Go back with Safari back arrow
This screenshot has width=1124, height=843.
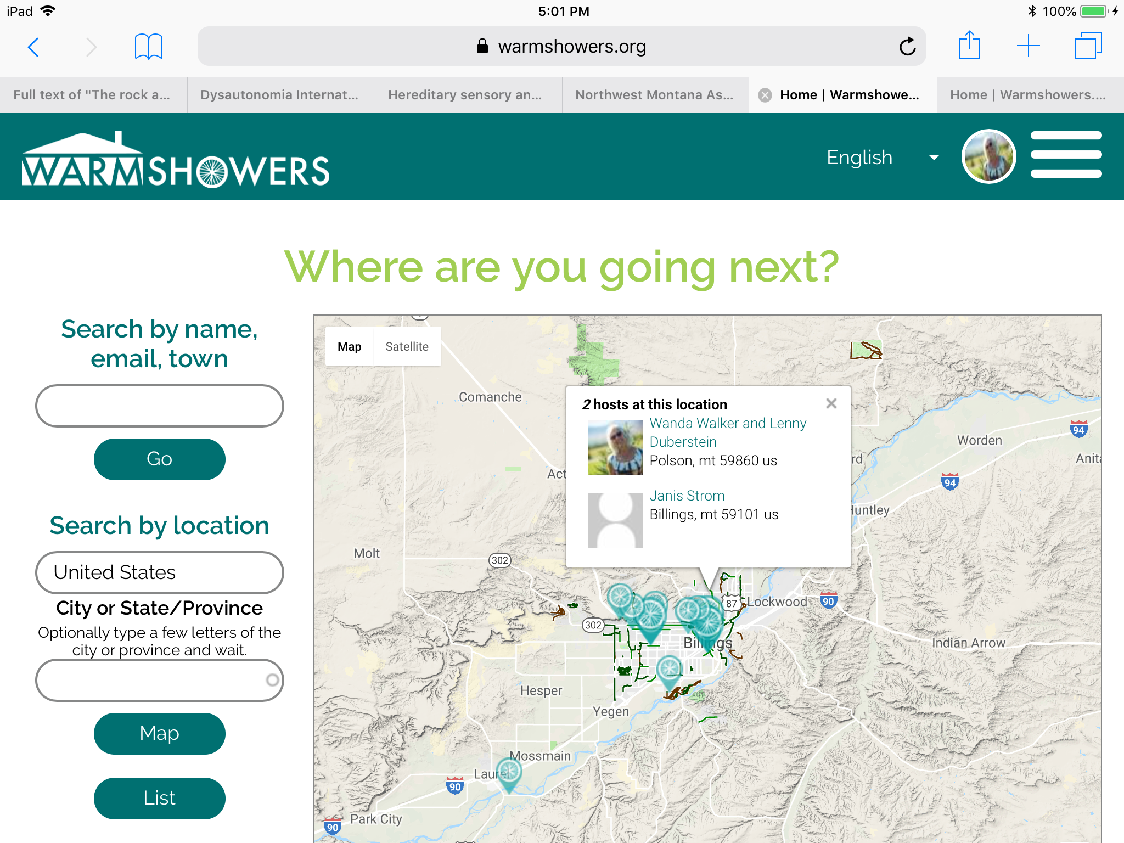pos(33,47)
